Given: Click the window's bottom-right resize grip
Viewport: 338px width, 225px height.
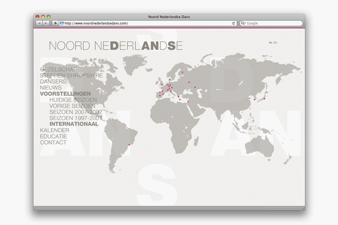Looking at the screenshot, I should click(303, 208).
